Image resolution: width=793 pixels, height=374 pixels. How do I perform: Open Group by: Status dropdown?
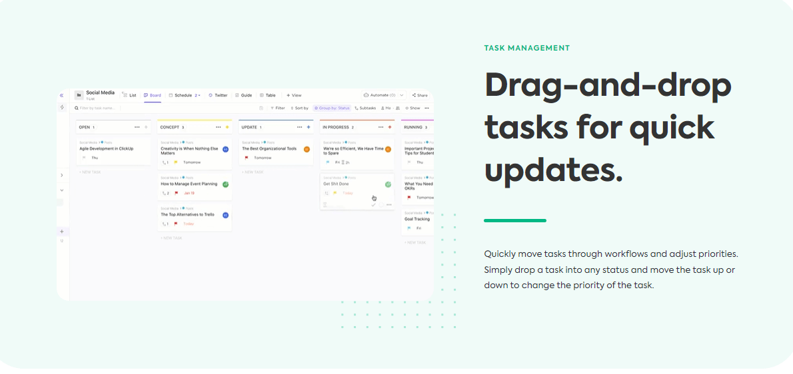click(x=332, y=108)
